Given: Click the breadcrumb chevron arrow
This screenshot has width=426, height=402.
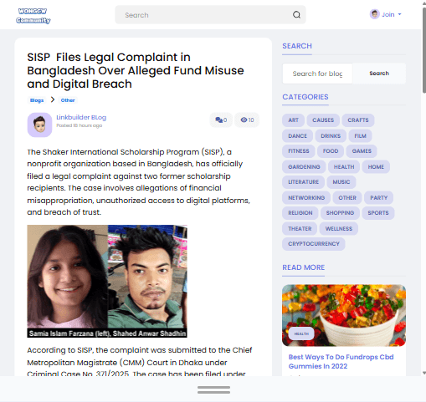Looking at the screenshot, I should coord(53,99).
